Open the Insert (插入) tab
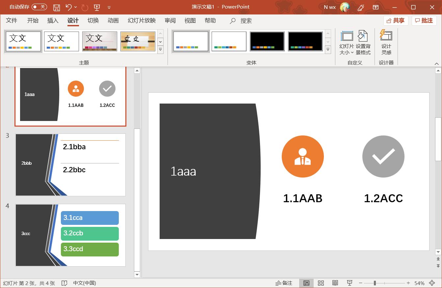The height and width of the screenshot is (288, 442). (53, 21)
